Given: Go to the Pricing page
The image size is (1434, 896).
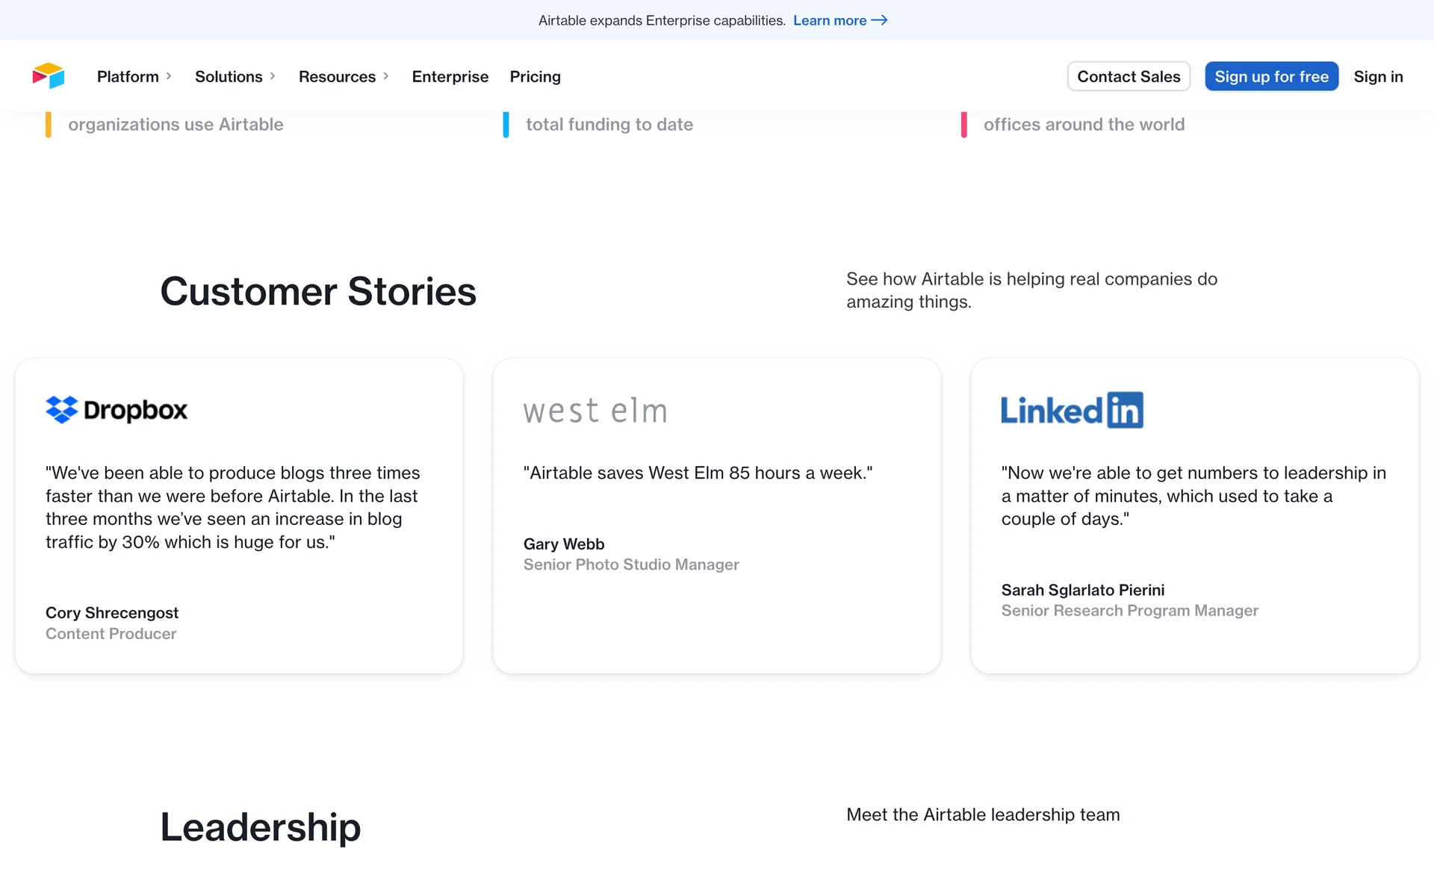Looking at the screenshot, I should (535, 76).
